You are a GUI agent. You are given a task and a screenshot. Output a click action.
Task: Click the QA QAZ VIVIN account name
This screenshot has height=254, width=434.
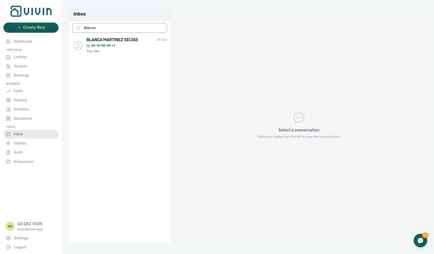pyautogui.click(x=30, y=224)
